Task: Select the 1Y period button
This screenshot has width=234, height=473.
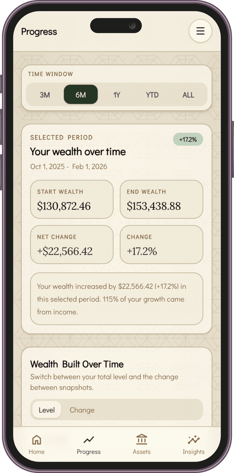Action: tap(117, 94)
